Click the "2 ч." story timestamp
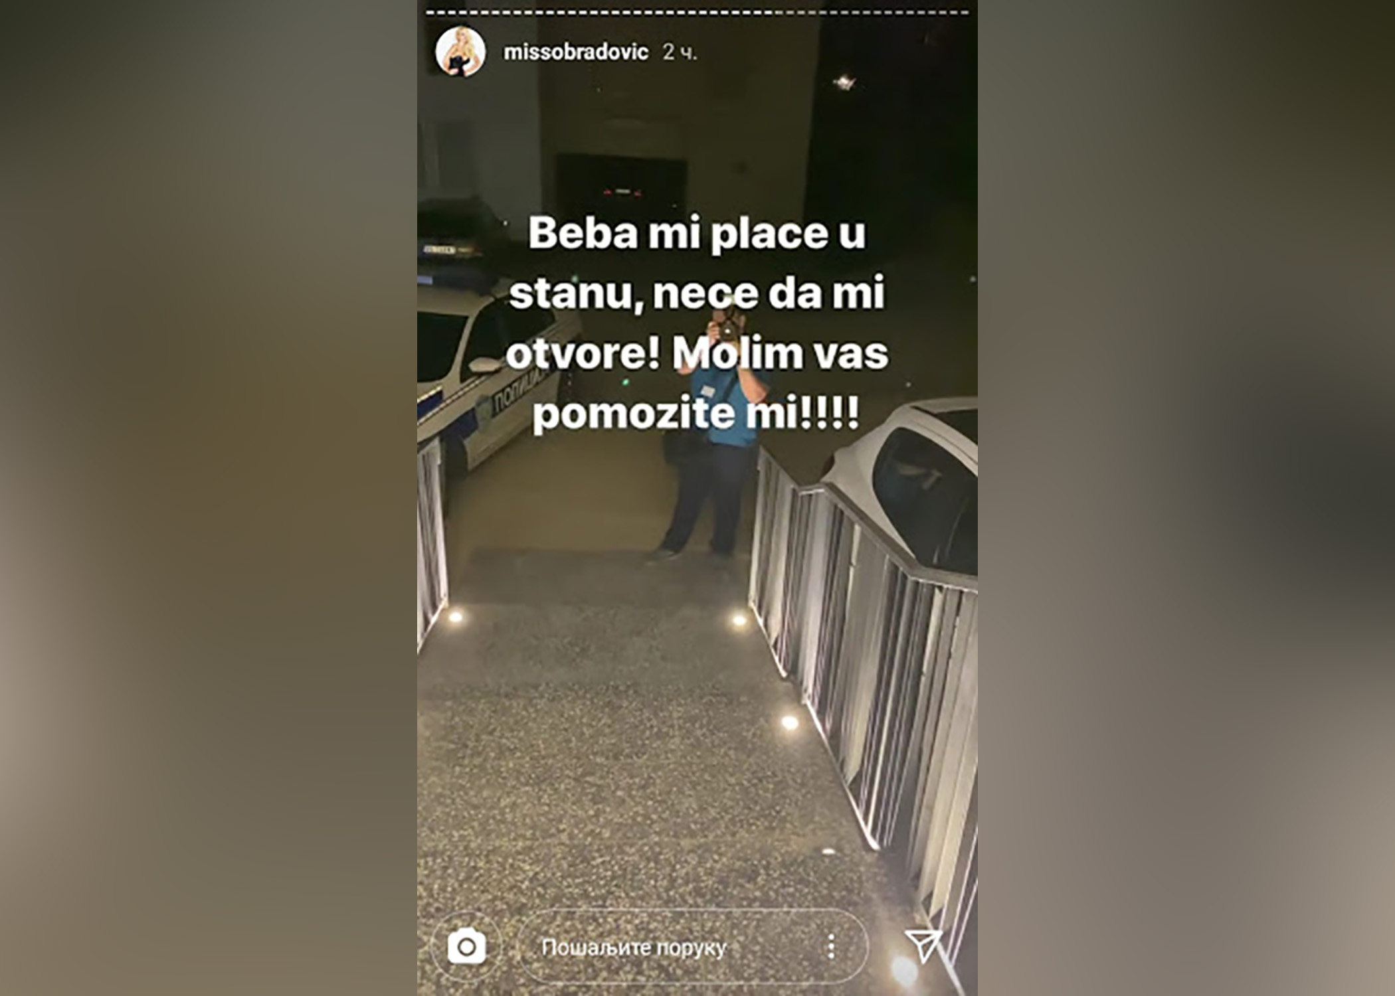 tap(679, 52)
